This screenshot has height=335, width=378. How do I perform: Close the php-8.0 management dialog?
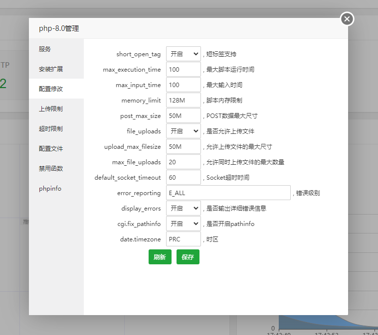(347, 19)
